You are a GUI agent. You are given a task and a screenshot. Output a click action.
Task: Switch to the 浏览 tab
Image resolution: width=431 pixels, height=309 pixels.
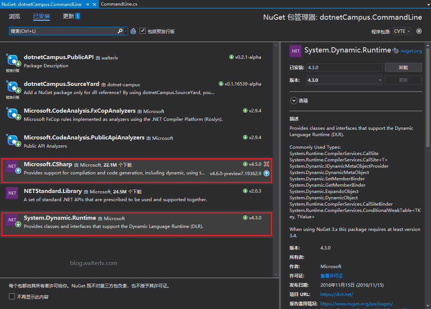click(x=15, y=16)
